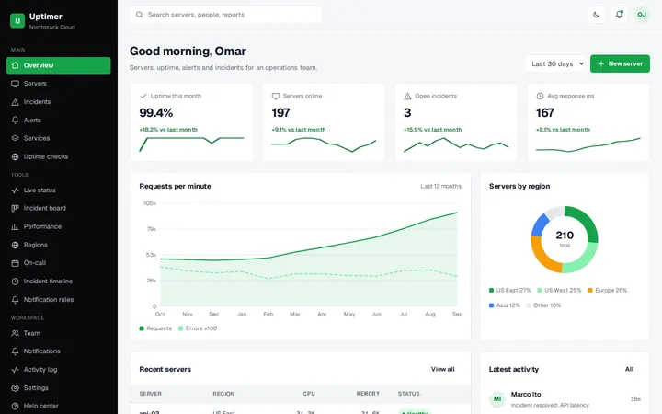Click the Help center question icon

tap(16, 406)
